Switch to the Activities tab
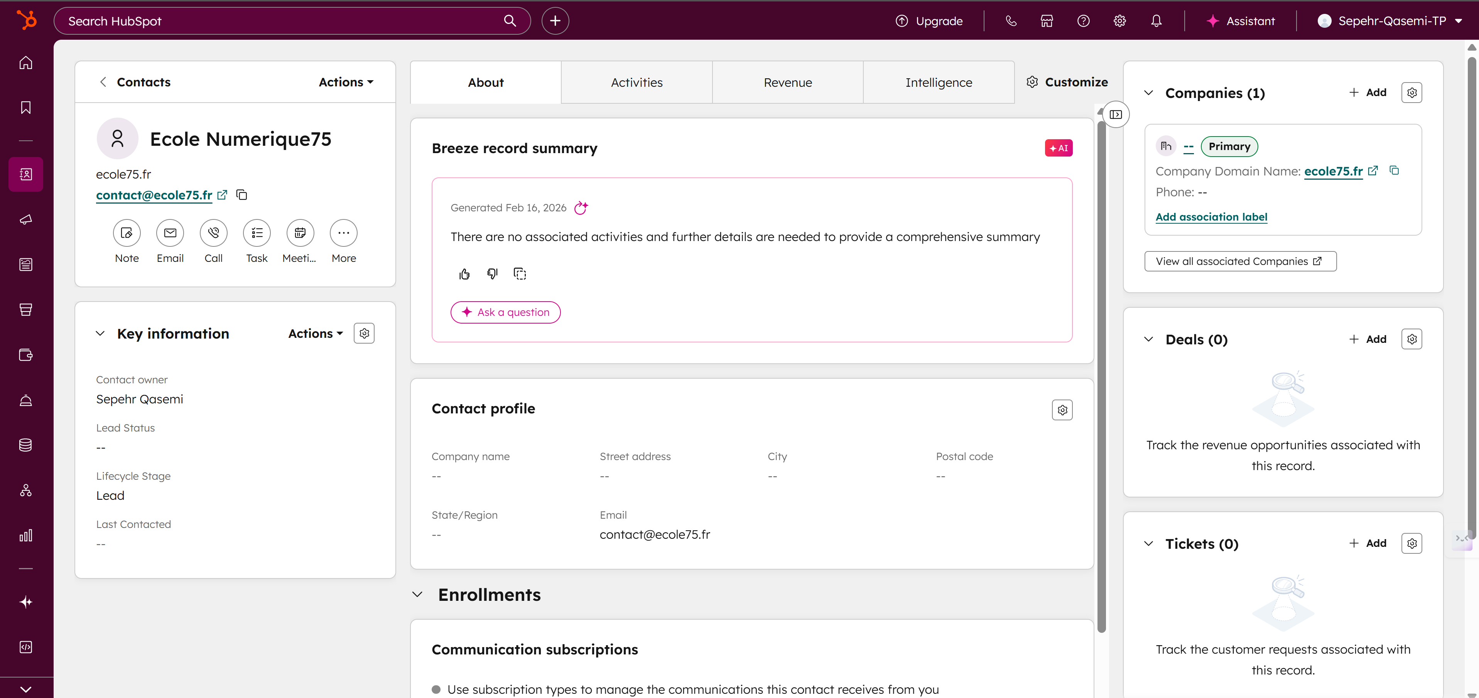 637,81
